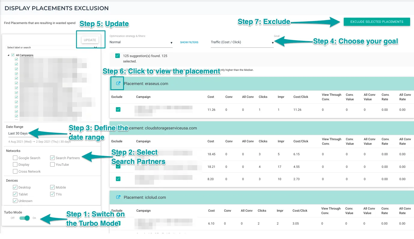Uncheck the TVs device checkbox
Screen dimensions: 414x239
pos(53,194)
